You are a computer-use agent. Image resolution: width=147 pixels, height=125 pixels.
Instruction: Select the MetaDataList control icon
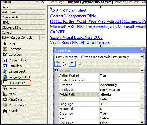(x=5, y=105)
